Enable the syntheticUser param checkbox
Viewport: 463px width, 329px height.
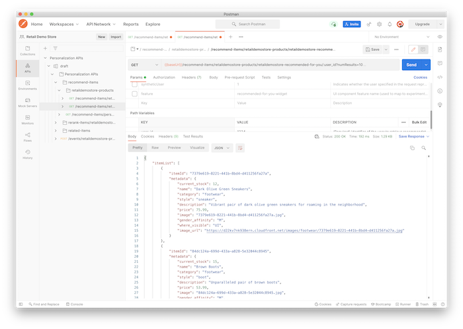(135, 85)
